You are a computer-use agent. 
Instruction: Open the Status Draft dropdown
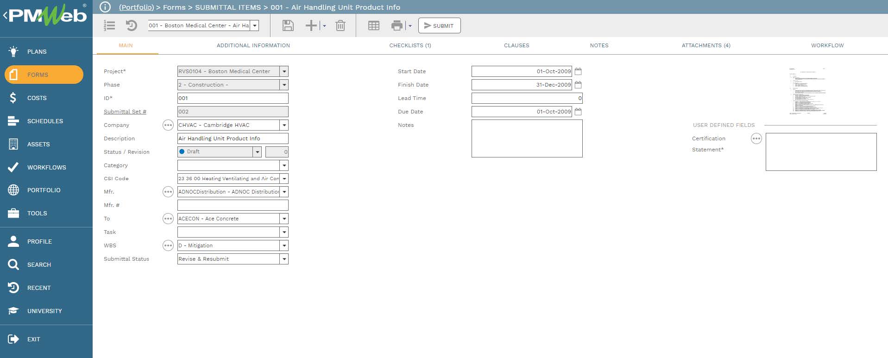point(257,152)
